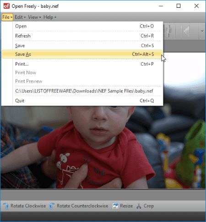Click the Resize picture icon
Image resolution: width=206 pixels, height=222 pixels.
pos(115,206)
